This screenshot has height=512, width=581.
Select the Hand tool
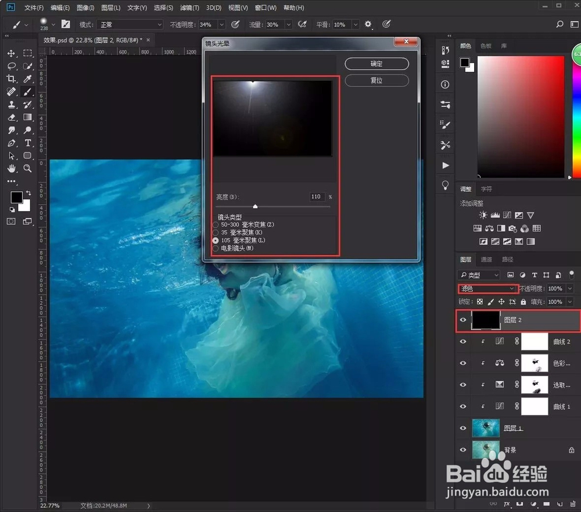[12, 168]
